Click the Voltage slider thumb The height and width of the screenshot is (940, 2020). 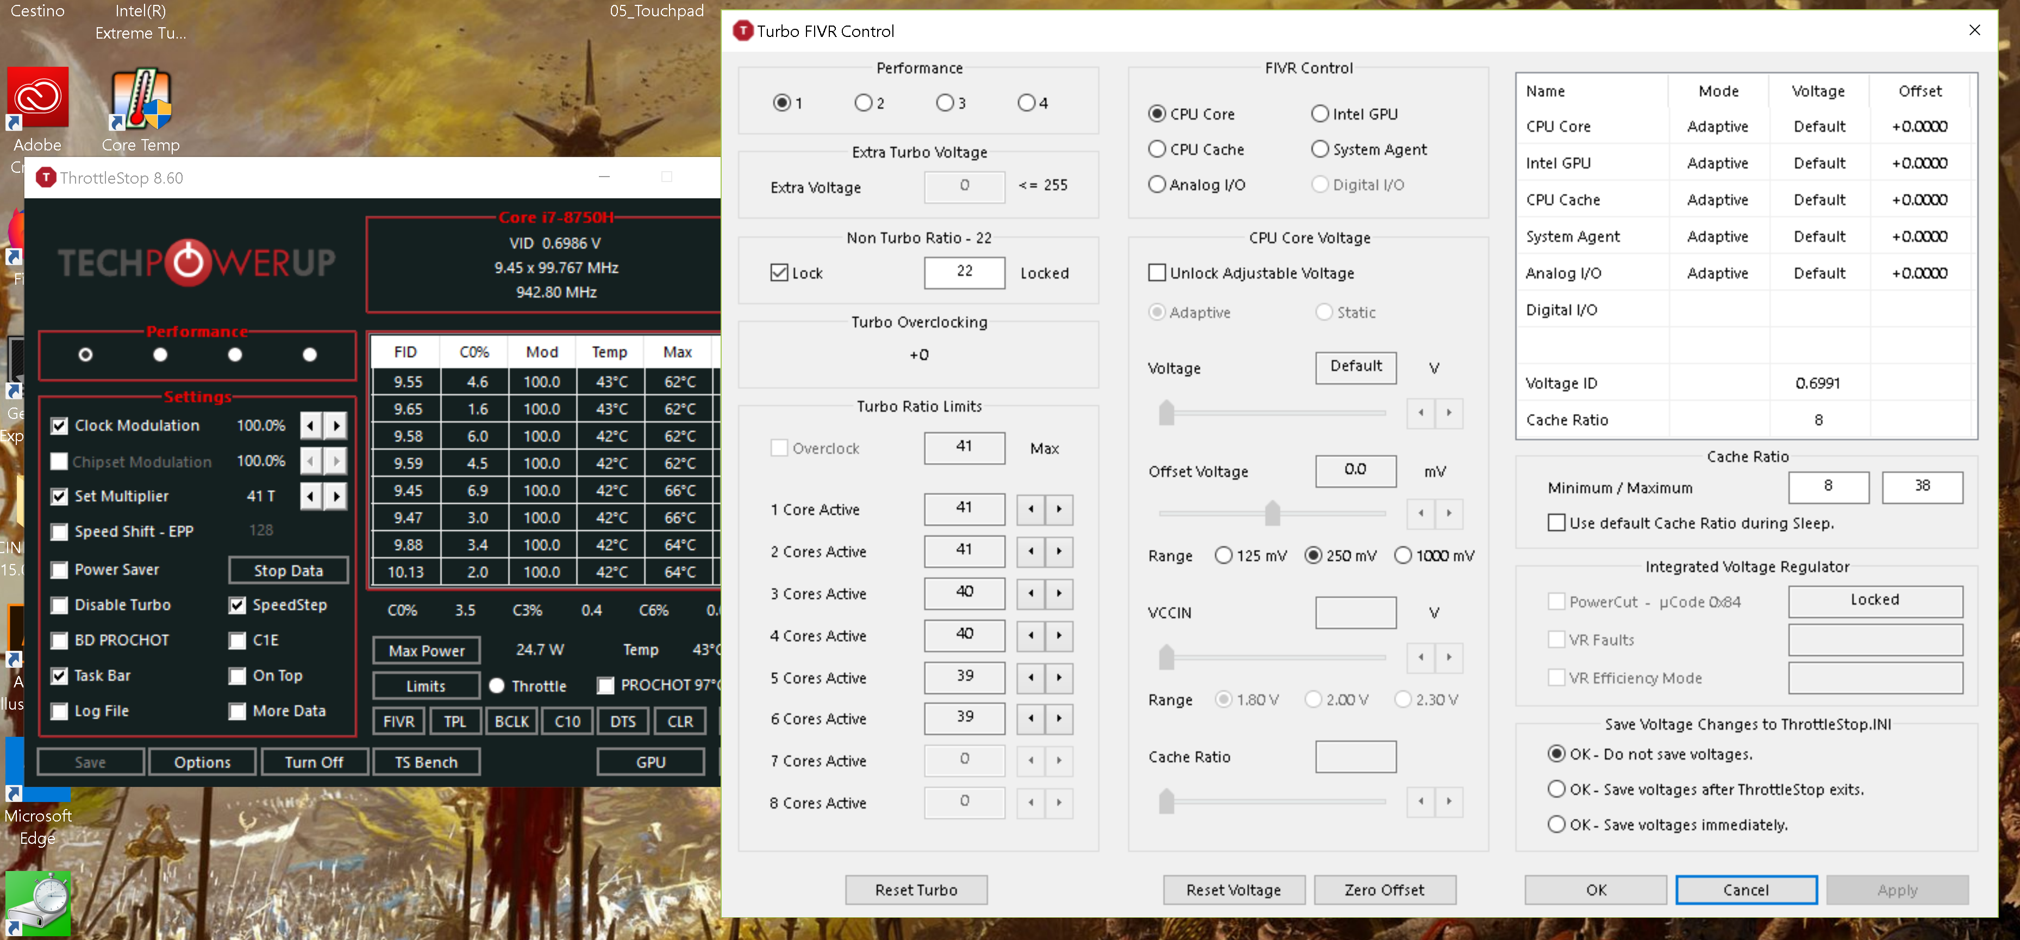(x=1166, y=412)
